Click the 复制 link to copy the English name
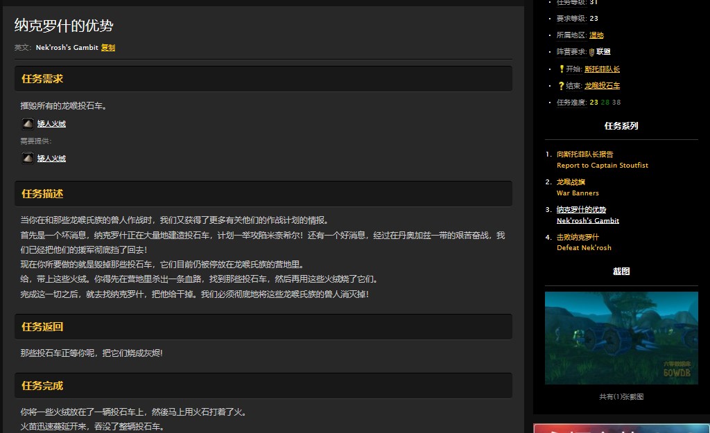Image resolution: width=710 pixels, height=433 pixels. tap(108, 47)
